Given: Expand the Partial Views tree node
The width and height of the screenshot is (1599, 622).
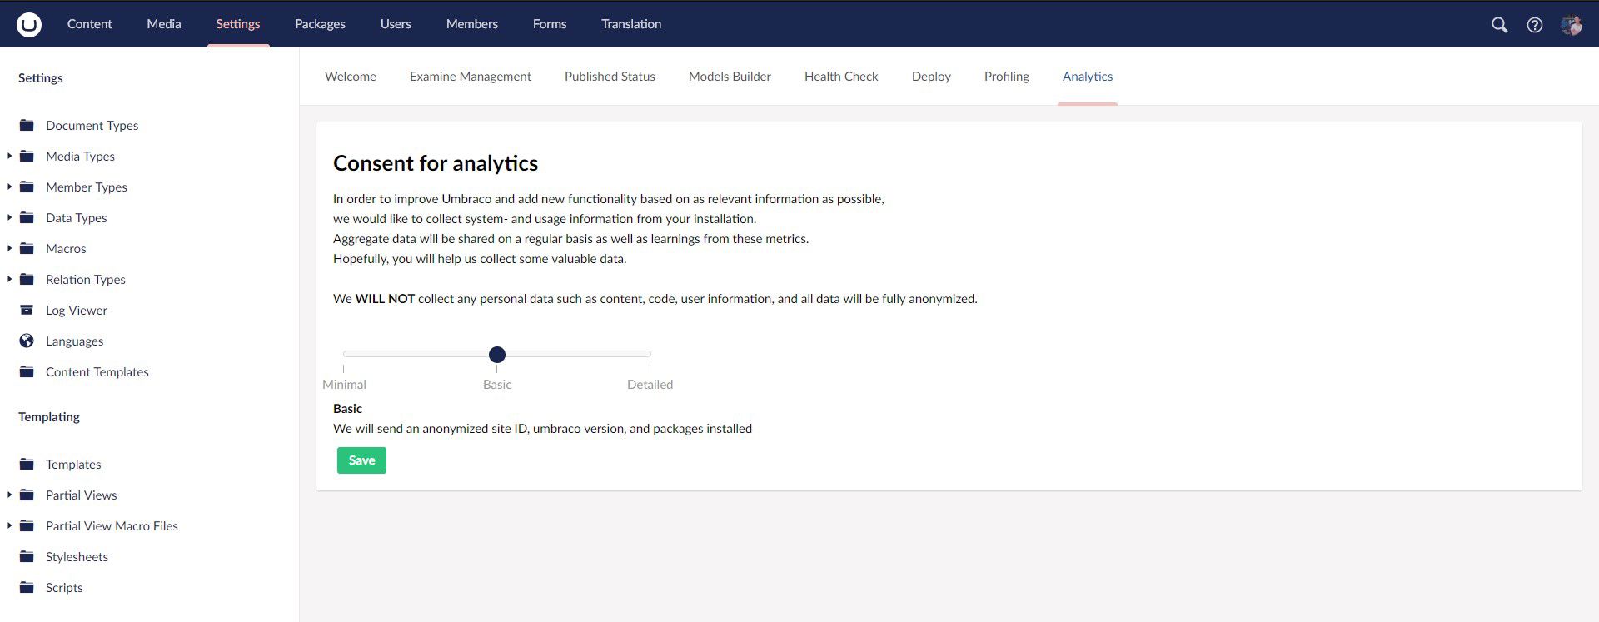Looking at the screenshot, I should point(9,495).
